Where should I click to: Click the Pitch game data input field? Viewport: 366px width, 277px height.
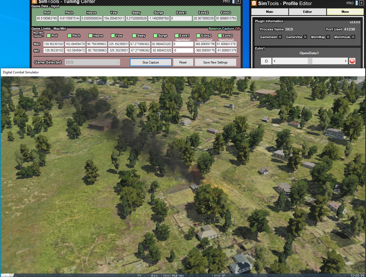coord(69,18)
